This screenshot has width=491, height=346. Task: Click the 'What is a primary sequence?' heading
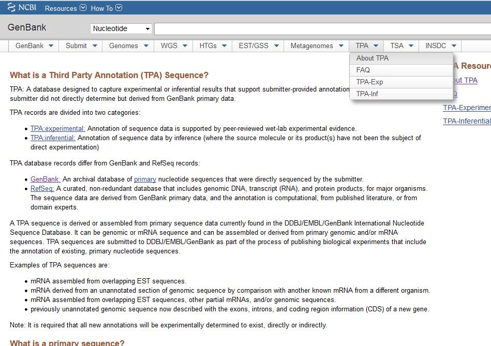pos(67,342)
